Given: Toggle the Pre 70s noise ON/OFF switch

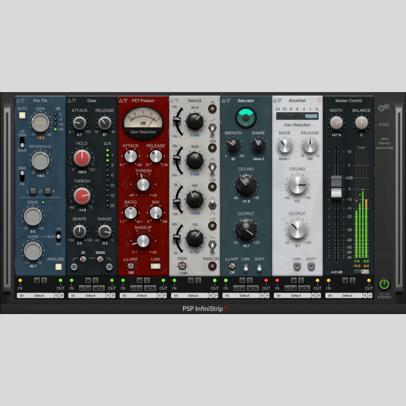Looking at the screenshot, I should click(x=59, y=236).
